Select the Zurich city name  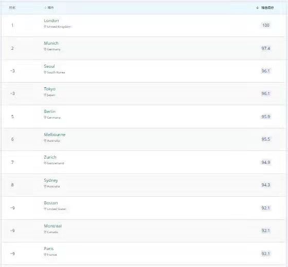click(50, 157)
